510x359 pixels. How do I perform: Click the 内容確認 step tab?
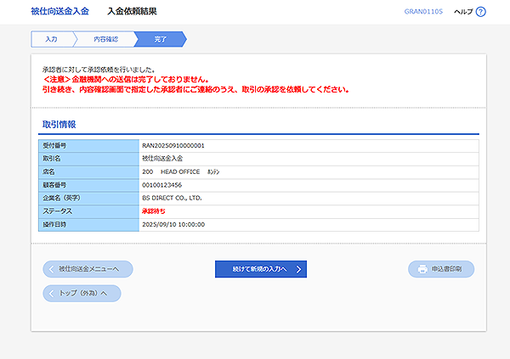105,39
